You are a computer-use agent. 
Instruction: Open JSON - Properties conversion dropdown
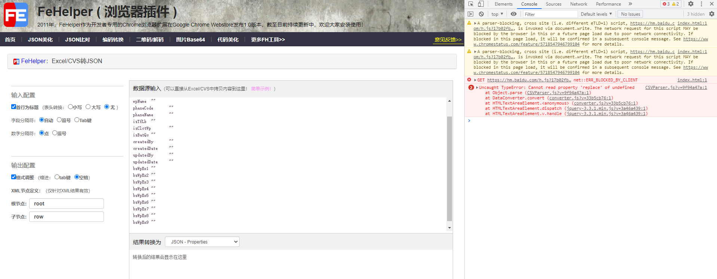202,242
